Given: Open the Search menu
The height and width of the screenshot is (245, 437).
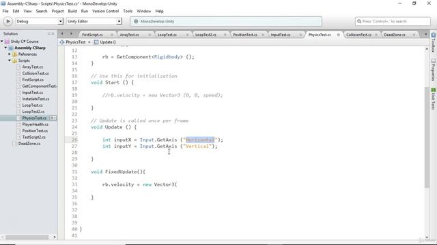Looking at the screenshot, I should [x=42, y=11].
